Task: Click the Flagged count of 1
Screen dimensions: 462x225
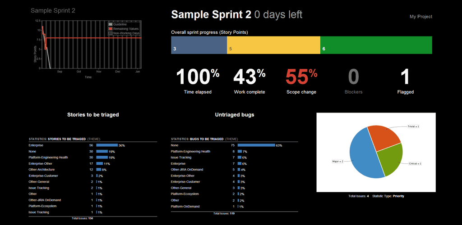Action: (405, 77)
